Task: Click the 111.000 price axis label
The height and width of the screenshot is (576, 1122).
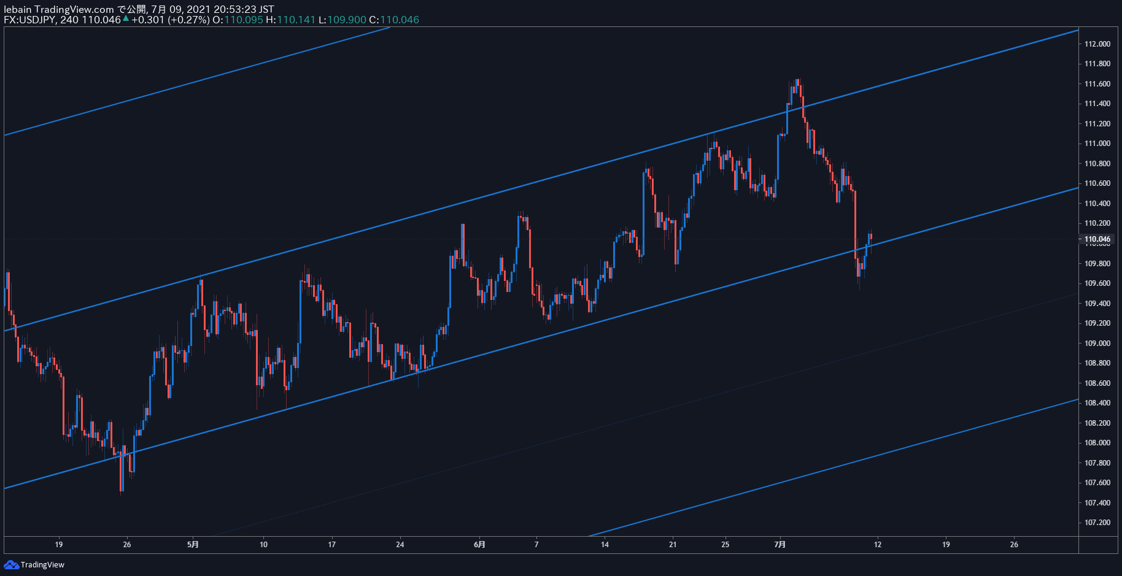Action: pos(1097,144)
